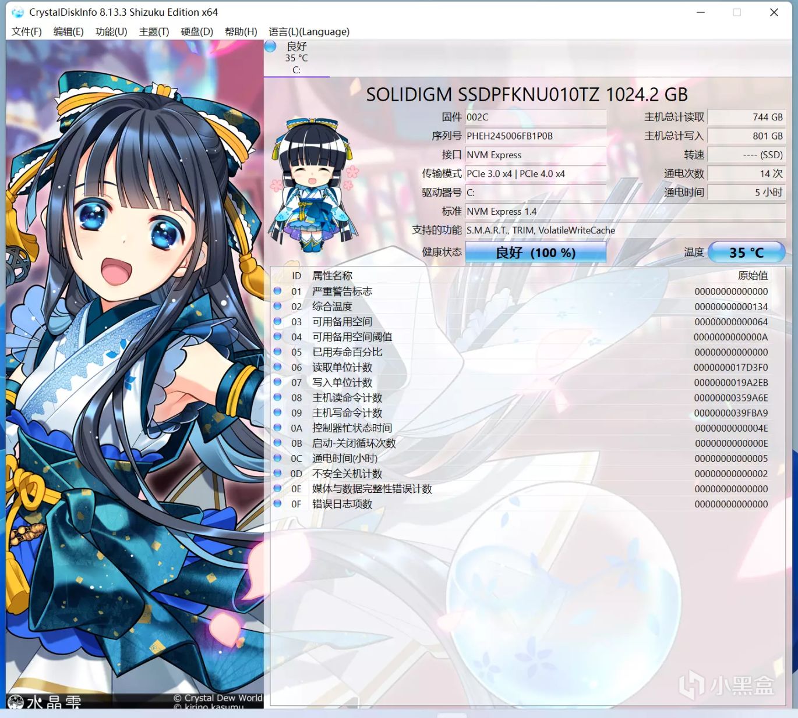This screenshot has height=718, width=798.
Task: Click the status orb for attribute 09 主机写命令计数
Action: [x=277, y=413]
